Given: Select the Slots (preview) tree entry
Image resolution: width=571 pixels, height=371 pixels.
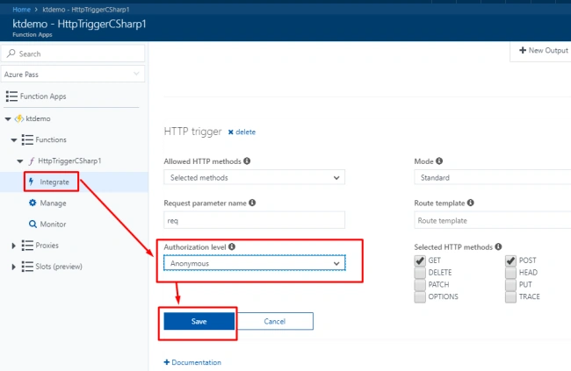Looking at the screenshot, I should [x=59, y=267].
